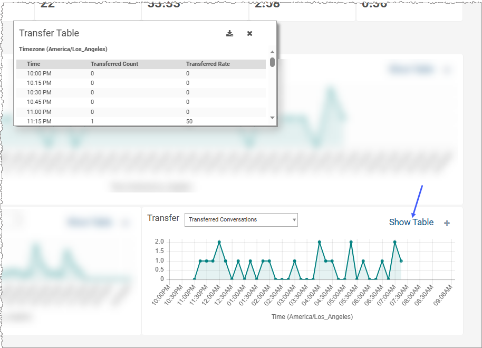Image resolution: width=482 pixels, height=348 pixels.
Task: Click the Timezone America/Los_Angeles label
Action: (x=63, y=49)
